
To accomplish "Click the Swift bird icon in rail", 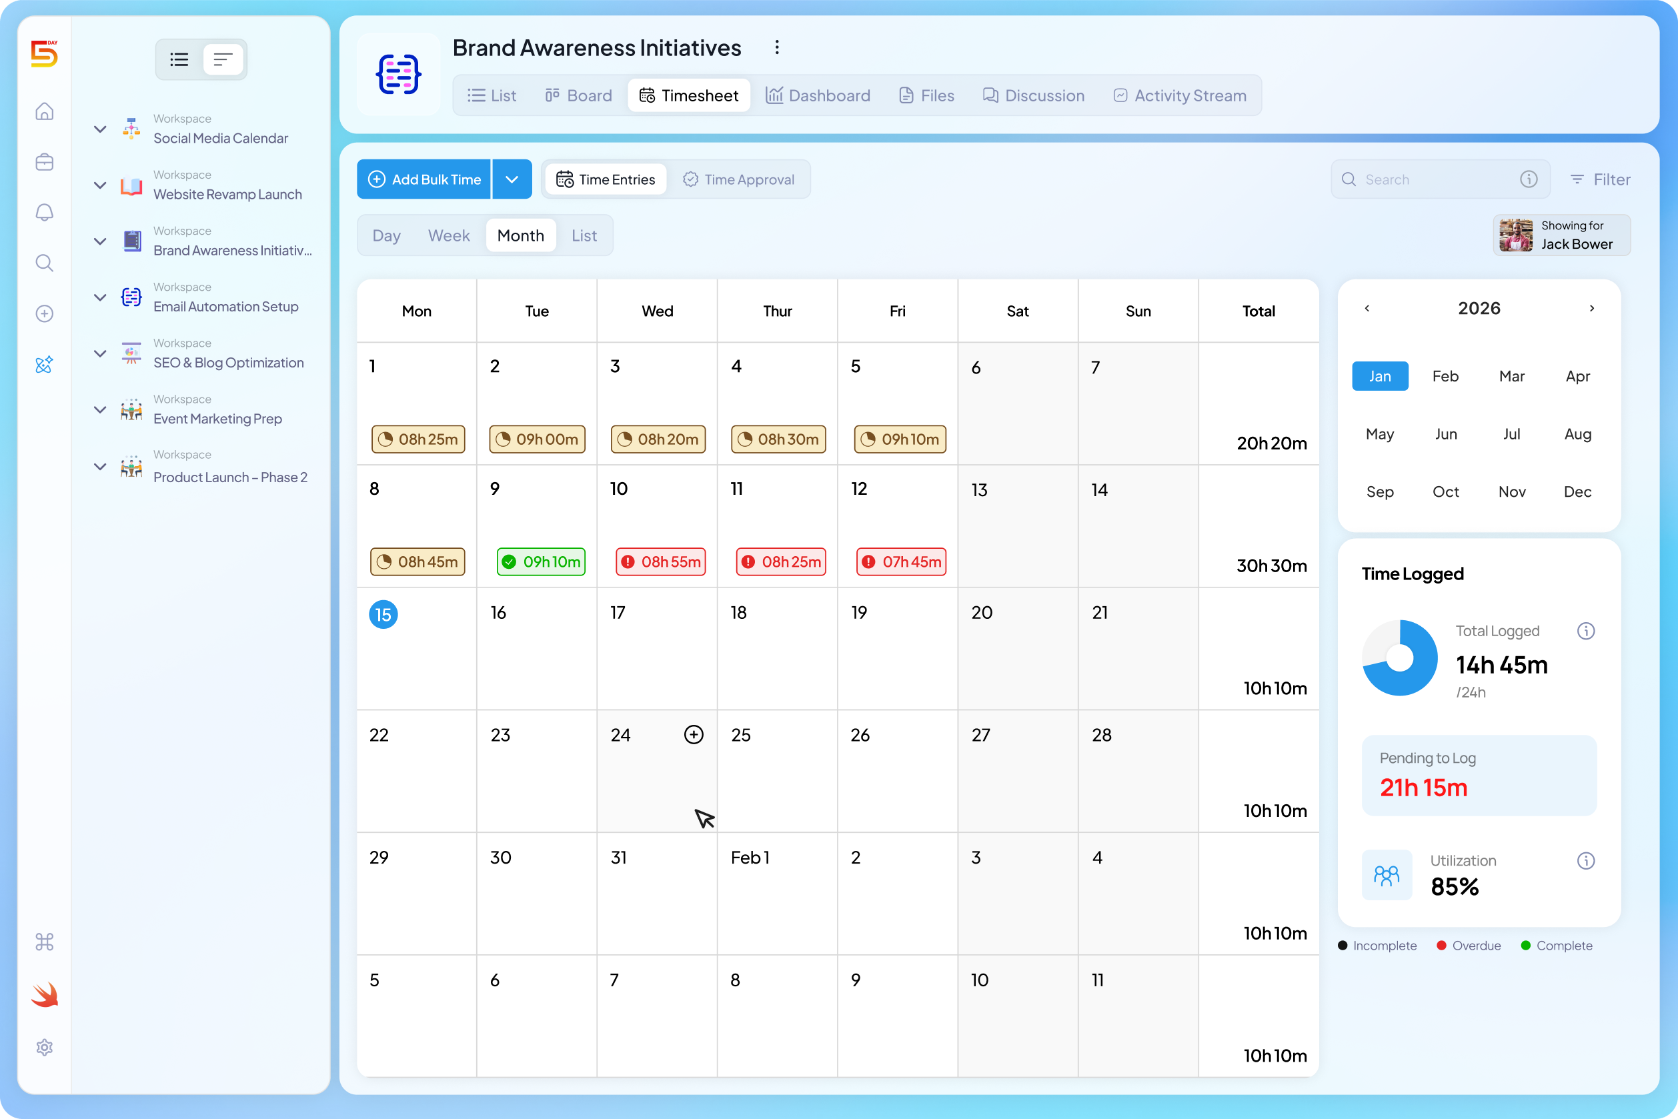I will pos(44,995).
